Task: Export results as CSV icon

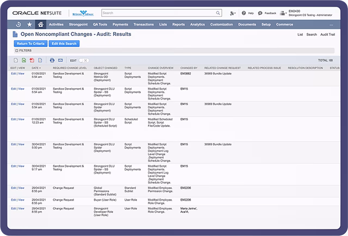Action: click(16, 60)
